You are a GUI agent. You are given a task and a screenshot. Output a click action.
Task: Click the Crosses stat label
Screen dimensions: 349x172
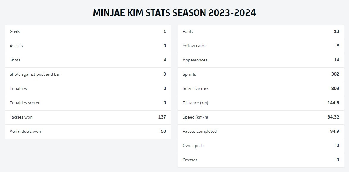[x=190, y=160]
